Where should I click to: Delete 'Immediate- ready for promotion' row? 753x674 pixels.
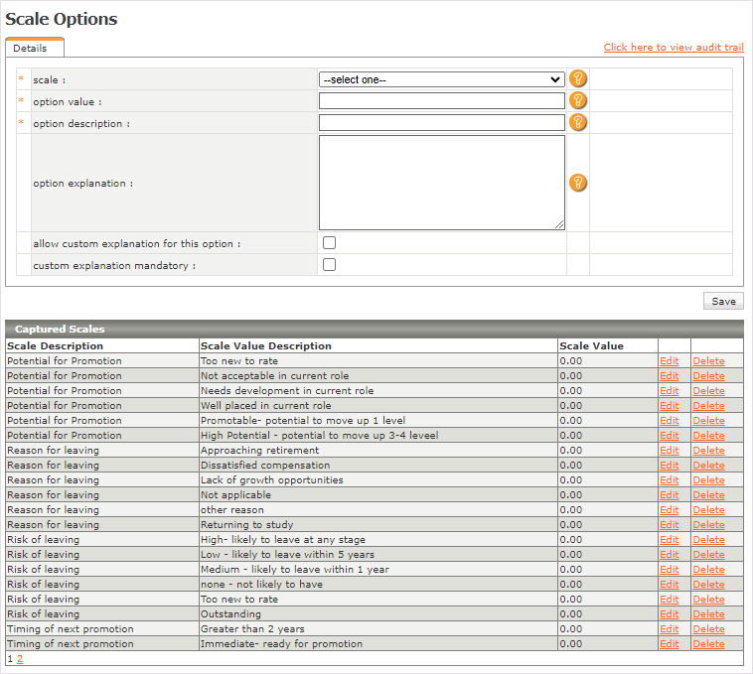pyautogui.click(x=708, y=644)
